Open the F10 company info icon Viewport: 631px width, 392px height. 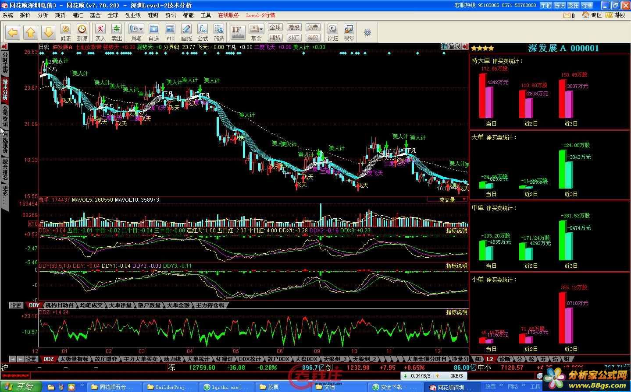point(170,32)
